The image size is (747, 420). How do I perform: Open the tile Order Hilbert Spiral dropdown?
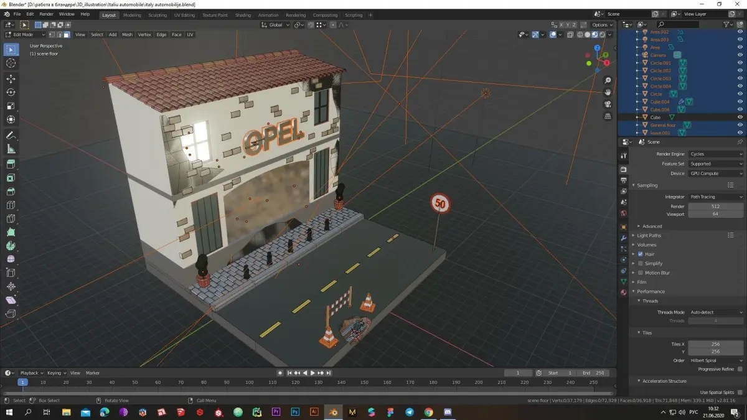click(715, 360)
